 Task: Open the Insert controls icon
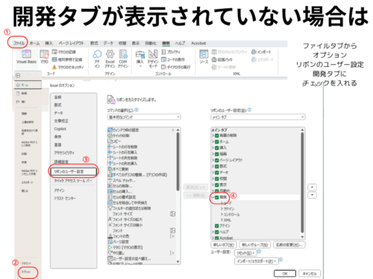pos(140,55)
